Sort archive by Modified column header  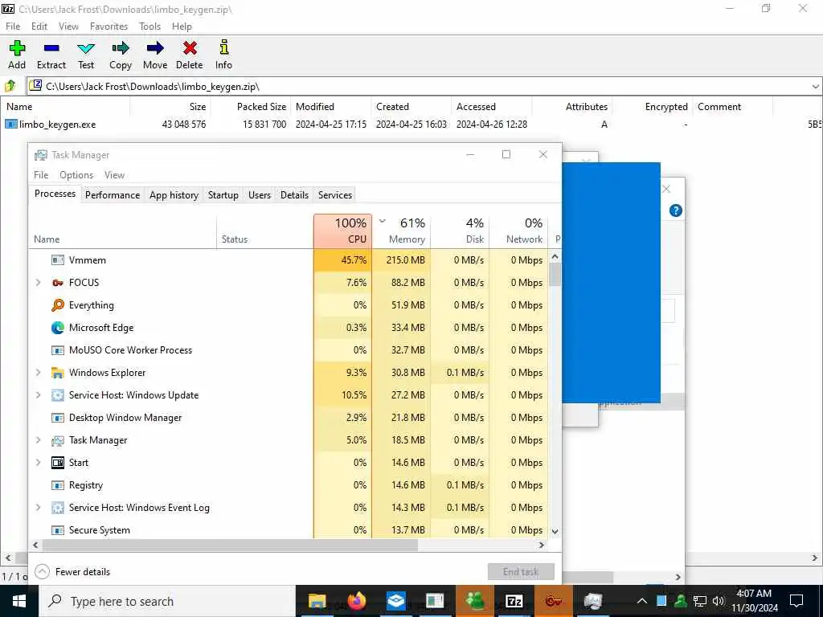[x=331, y=107]
